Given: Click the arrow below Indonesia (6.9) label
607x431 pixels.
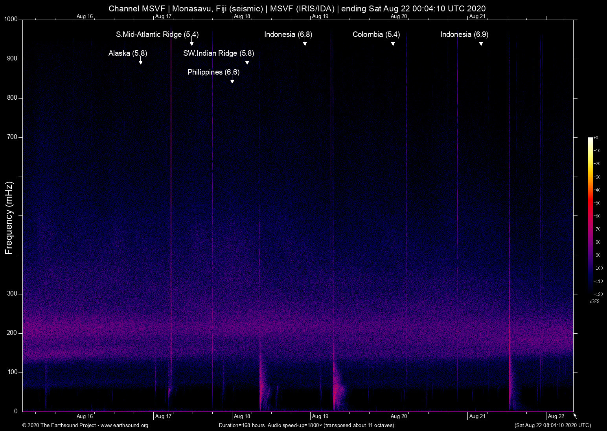Looking at the screenshot, I should 481,42.
